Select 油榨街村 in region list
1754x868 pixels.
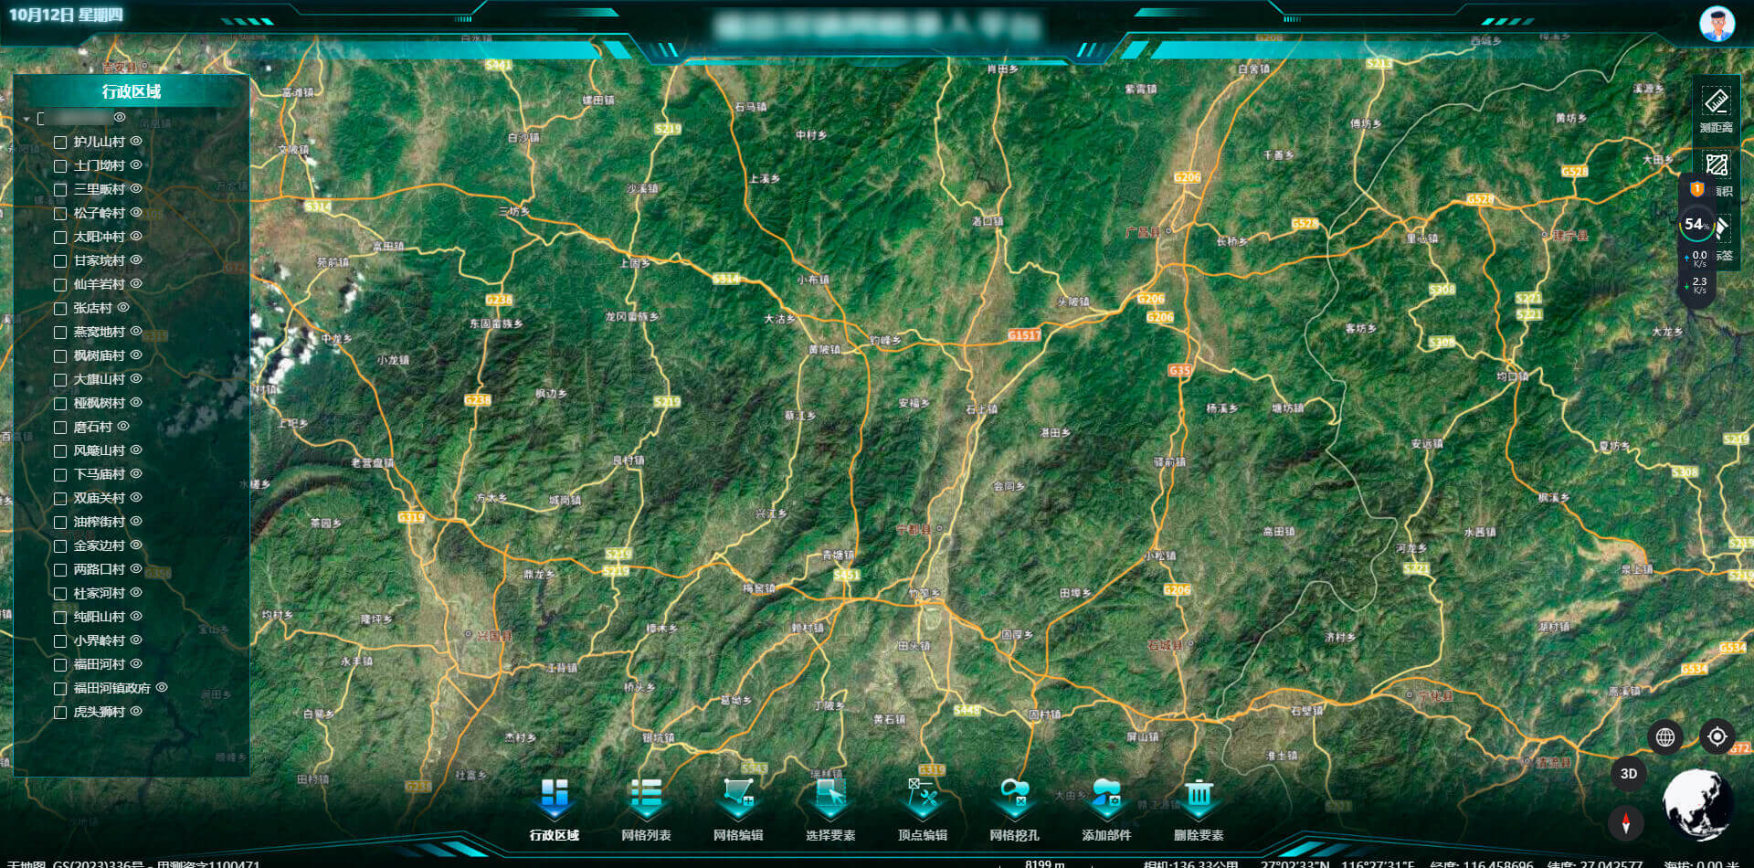(99, 522)
